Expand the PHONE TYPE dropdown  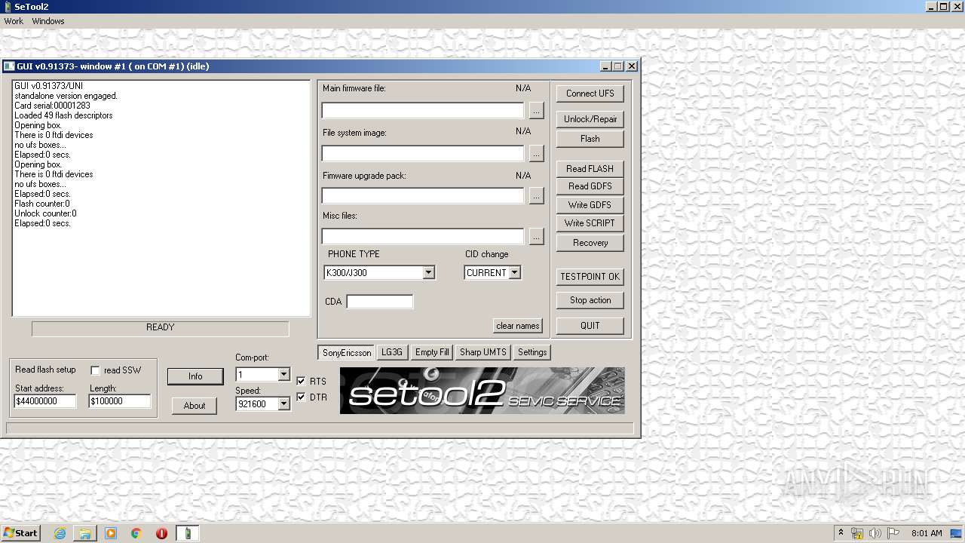coord(428,272)
